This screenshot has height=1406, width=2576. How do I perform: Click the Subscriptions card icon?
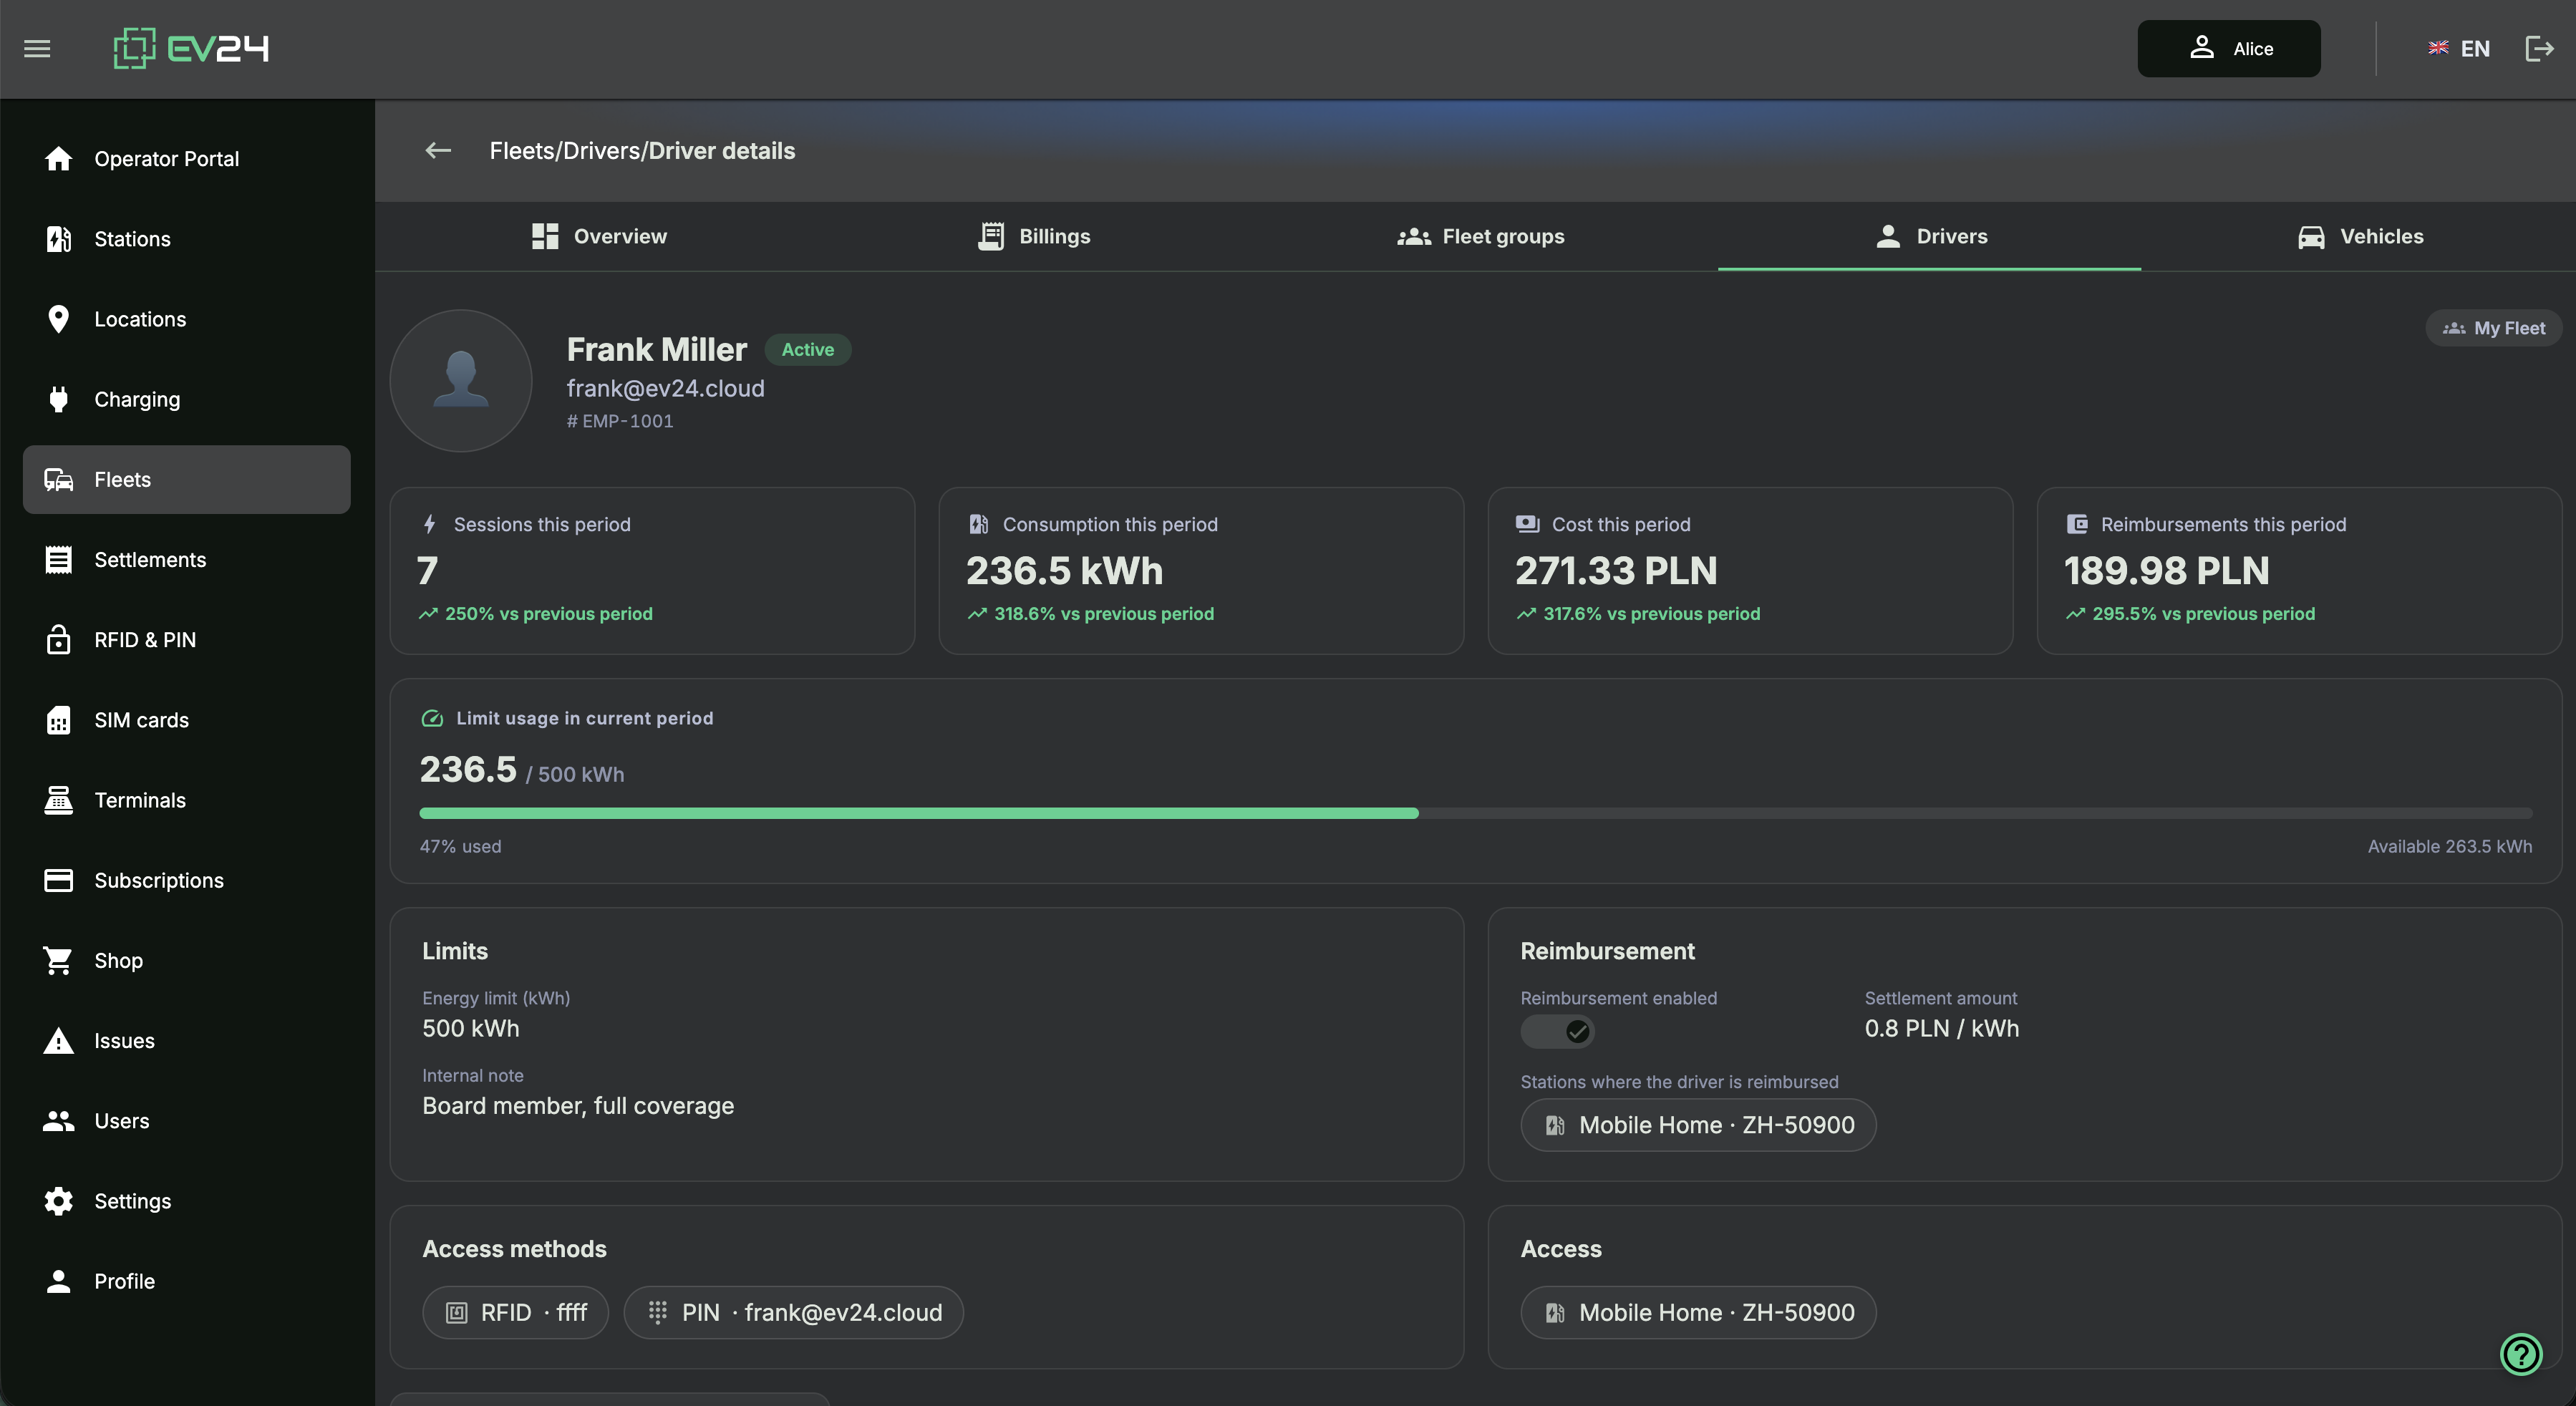59,880
